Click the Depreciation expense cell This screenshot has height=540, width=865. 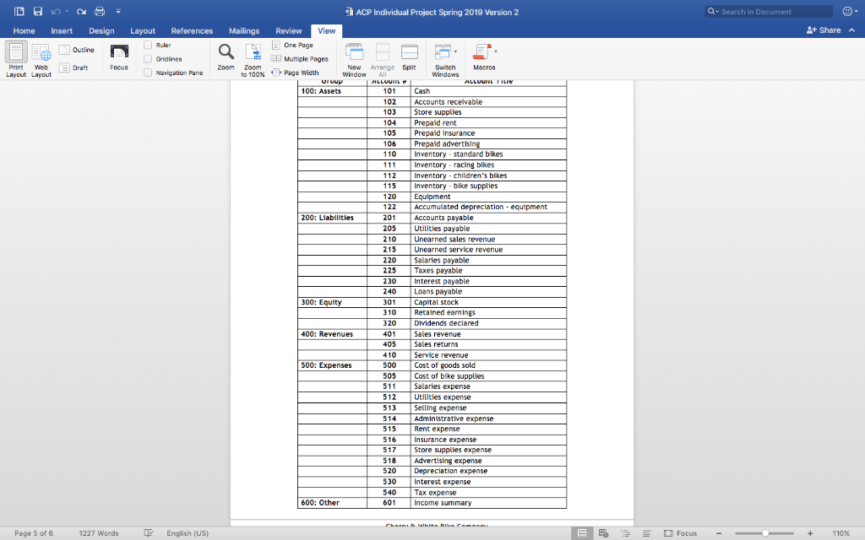point(488,471)
